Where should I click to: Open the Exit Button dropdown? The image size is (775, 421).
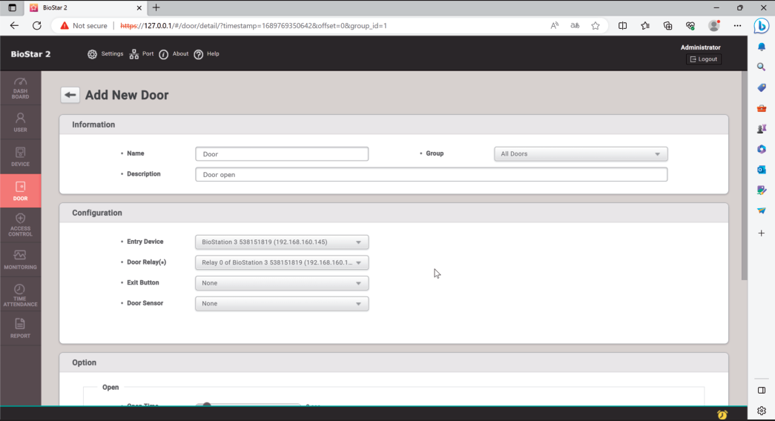pyautogui.click(x=281, y=283)
